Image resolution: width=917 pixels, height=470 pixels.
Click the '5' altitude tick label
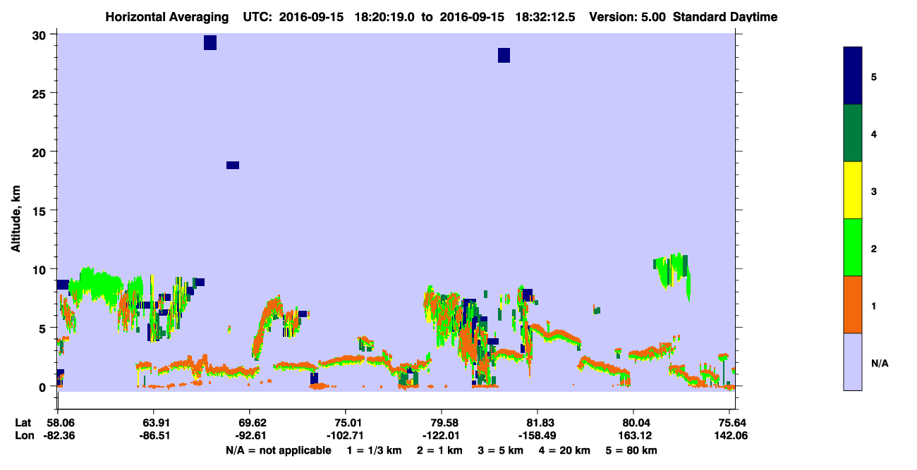pyautogui.click(x=44, y=328)
